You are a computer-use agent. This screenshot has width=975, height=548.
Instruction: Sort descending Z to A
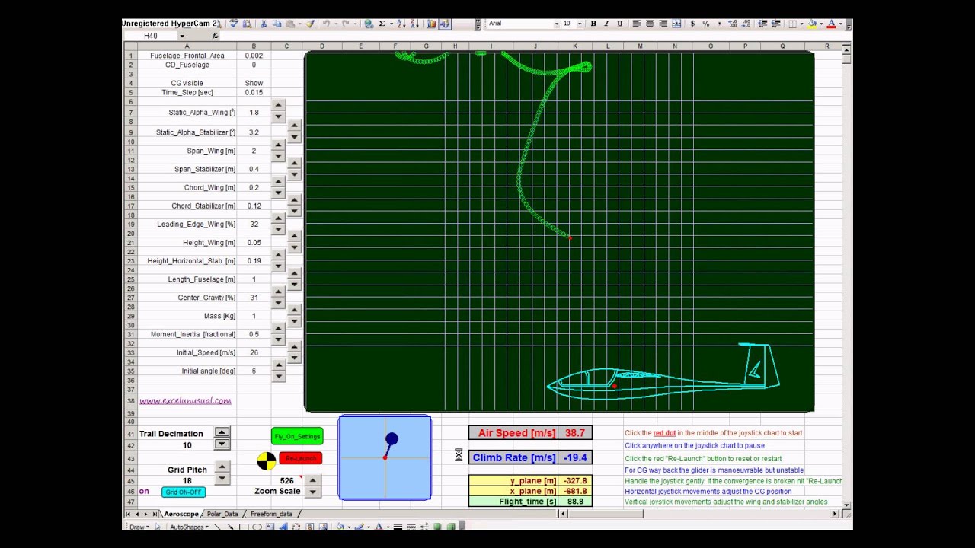point(413,24)
